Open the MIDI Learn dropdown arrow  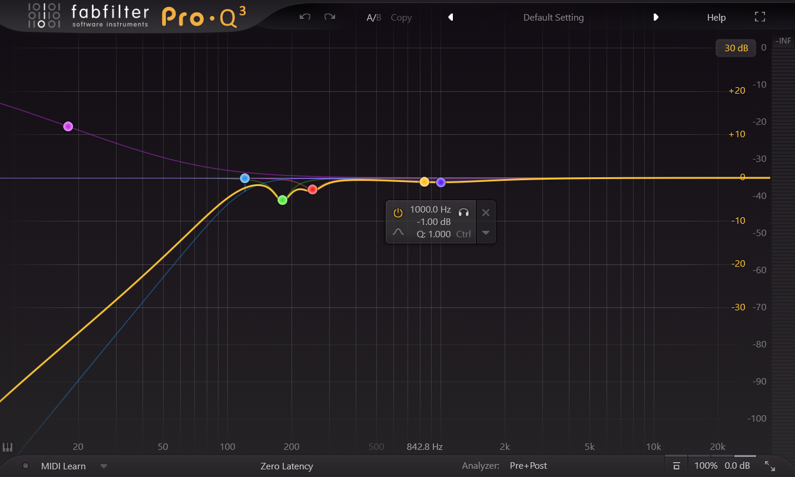pos(104,466)
